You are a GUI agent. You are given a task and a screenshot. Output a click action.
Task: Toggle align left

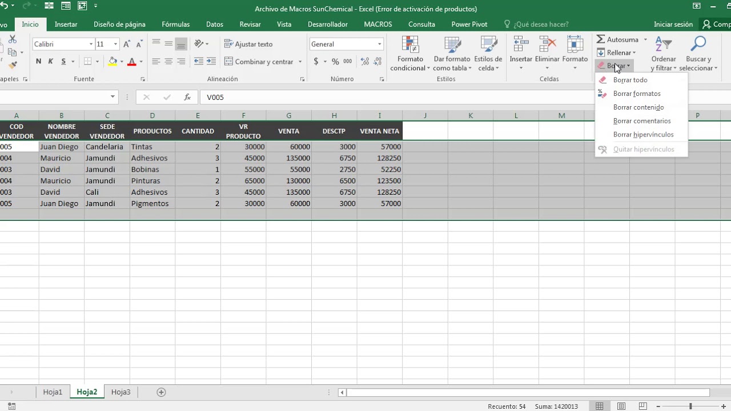coord(156,61)
